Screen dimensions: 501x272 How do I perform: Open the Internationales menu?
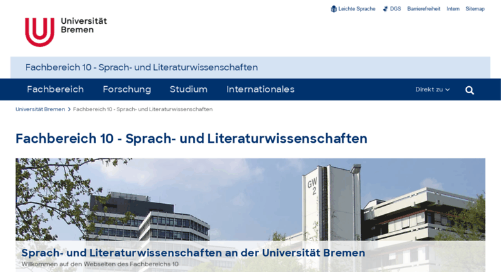pos(260,89)
